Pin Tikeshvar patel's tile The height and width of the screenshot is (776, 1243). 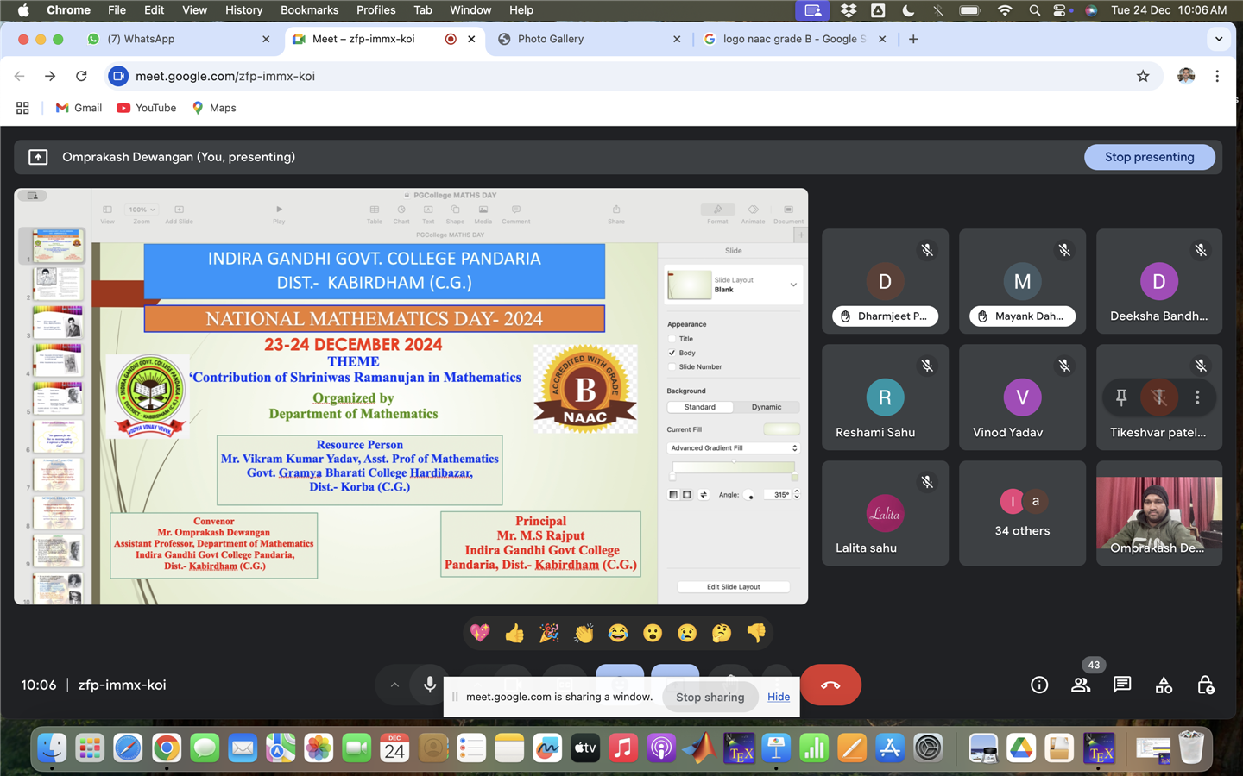tap(1121, 397)
